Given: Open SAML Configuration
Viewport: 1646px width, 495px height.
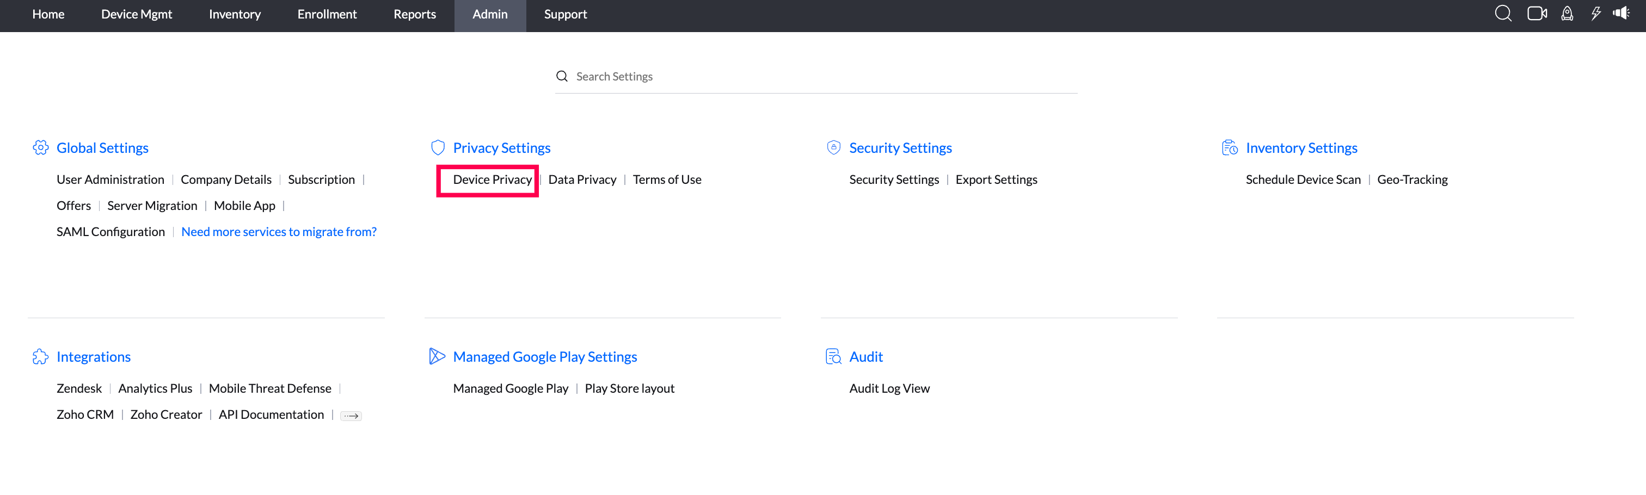Looking at the screenshot, I should 110,232.
